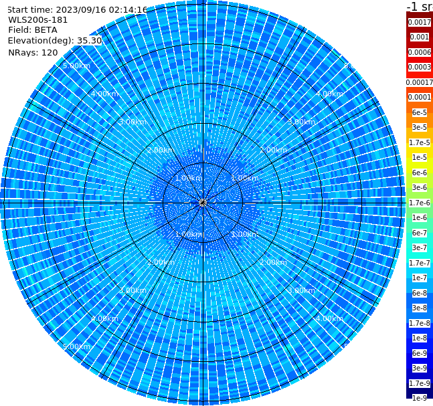Viewport: 433px width, 406px height.
Task: Select the 3e-8 colorbar tick label
Action: click(x=420, y=308)
